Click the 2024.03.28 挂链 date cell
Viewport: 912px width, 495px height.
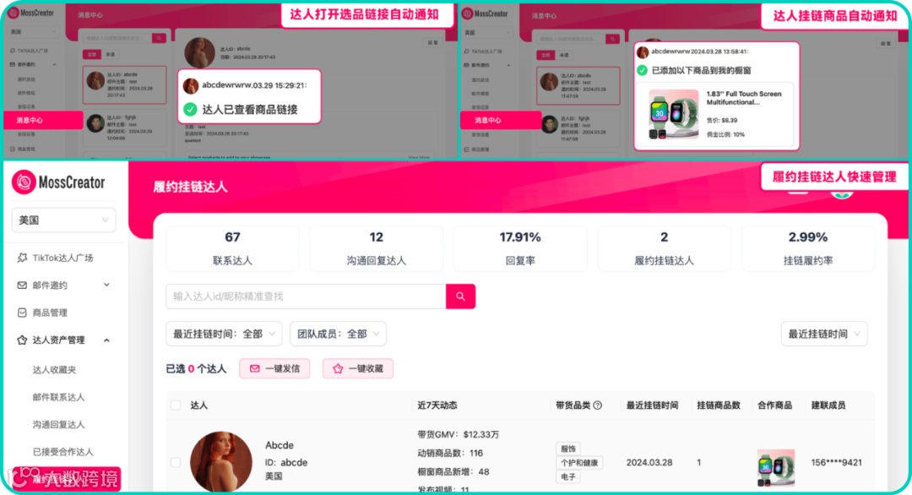pos(649,462)
